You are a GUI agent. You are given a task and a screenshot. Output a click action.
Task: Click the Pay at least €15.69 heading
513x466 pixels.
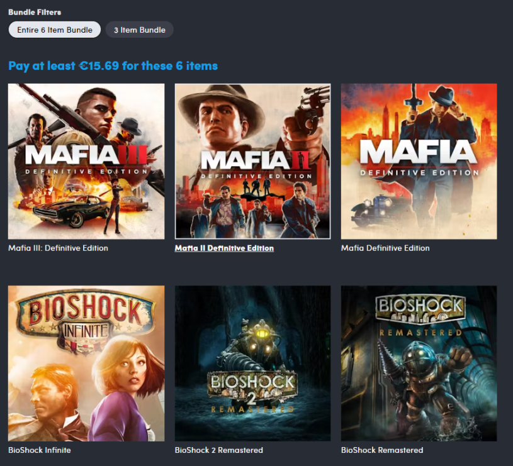tap(111, 65)
